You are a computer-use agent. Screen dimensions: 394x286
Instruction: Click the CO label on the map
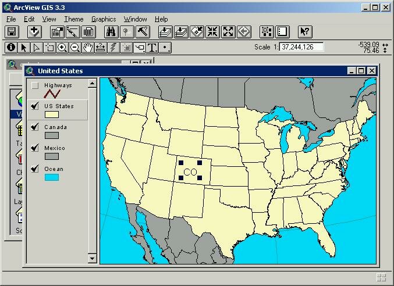pos(190,172)
